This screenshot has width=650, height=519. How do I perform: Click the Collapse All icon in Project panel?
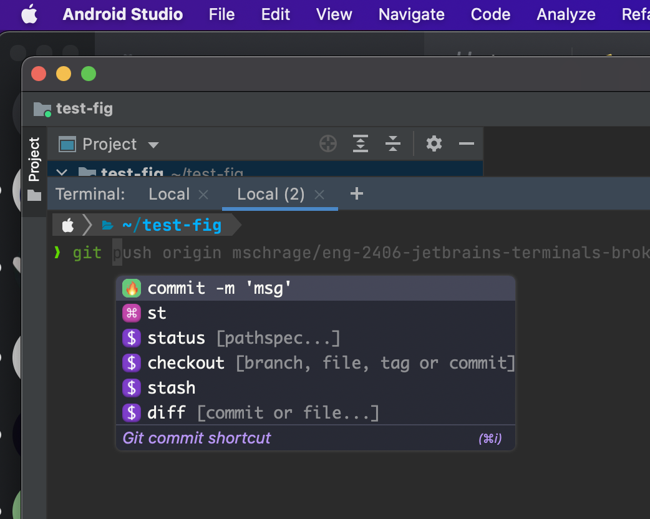[x=392, y=143]
